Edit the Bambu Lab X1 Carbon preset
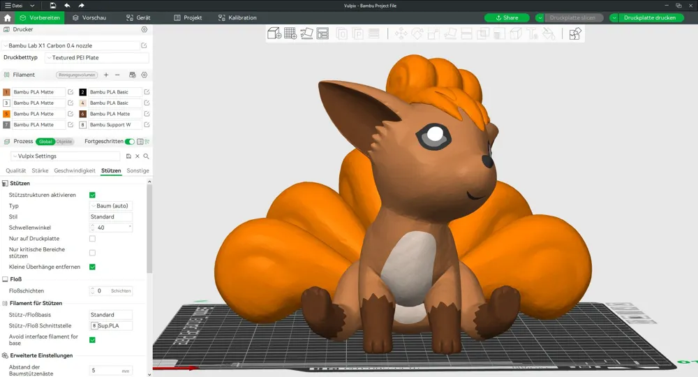The height and width of the screenshot is (377, 698). click(x=144, y=45)
